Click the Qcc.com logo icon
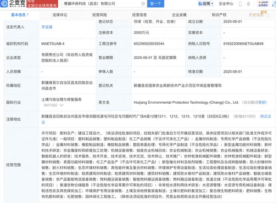 4,4
